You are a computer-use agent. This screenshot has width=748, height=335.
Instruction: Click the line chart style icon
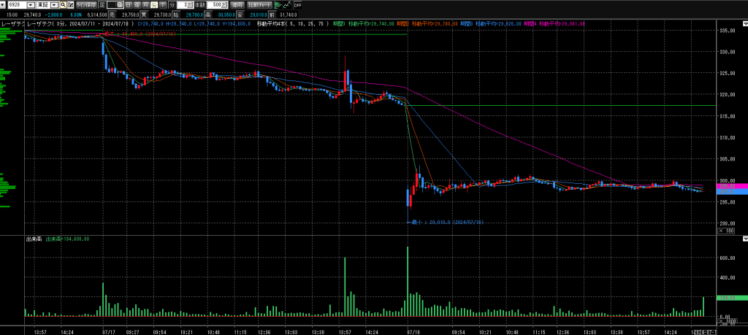point(288,4)
